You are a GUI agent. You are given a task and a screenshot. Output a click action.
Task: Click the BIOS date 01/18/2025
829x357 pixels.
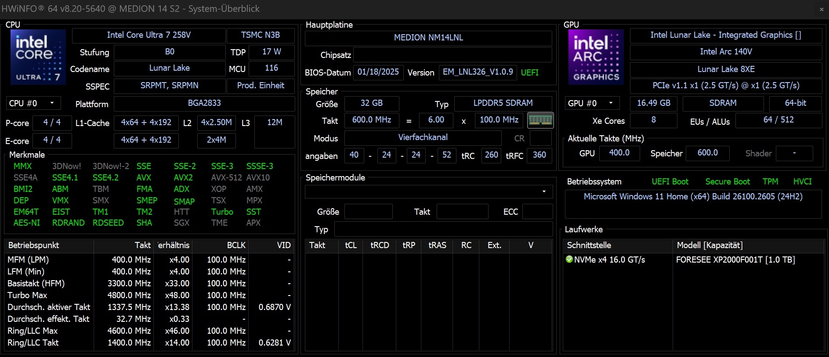(378, 72)
